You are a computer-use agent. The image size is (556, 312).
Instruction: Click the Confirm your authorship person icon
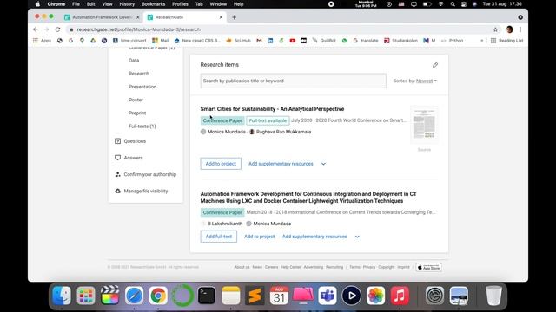click(118, 174)
